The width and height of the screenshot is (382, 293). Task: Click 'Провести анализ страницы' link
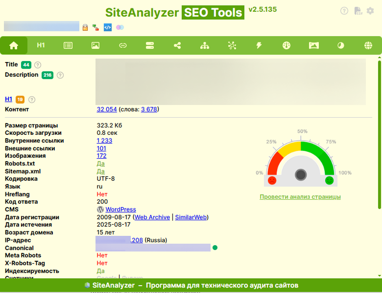click(x=300, y=197)
